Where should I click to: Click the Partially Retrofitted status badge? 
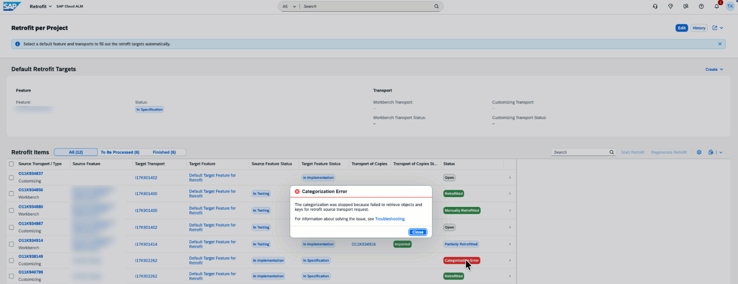coord(461,244)
